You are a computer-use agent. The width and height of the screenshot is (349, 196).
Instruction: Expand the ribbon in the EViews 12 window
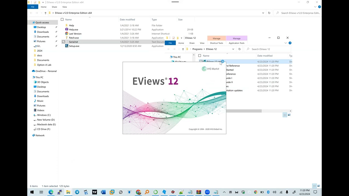pos(286,43)
